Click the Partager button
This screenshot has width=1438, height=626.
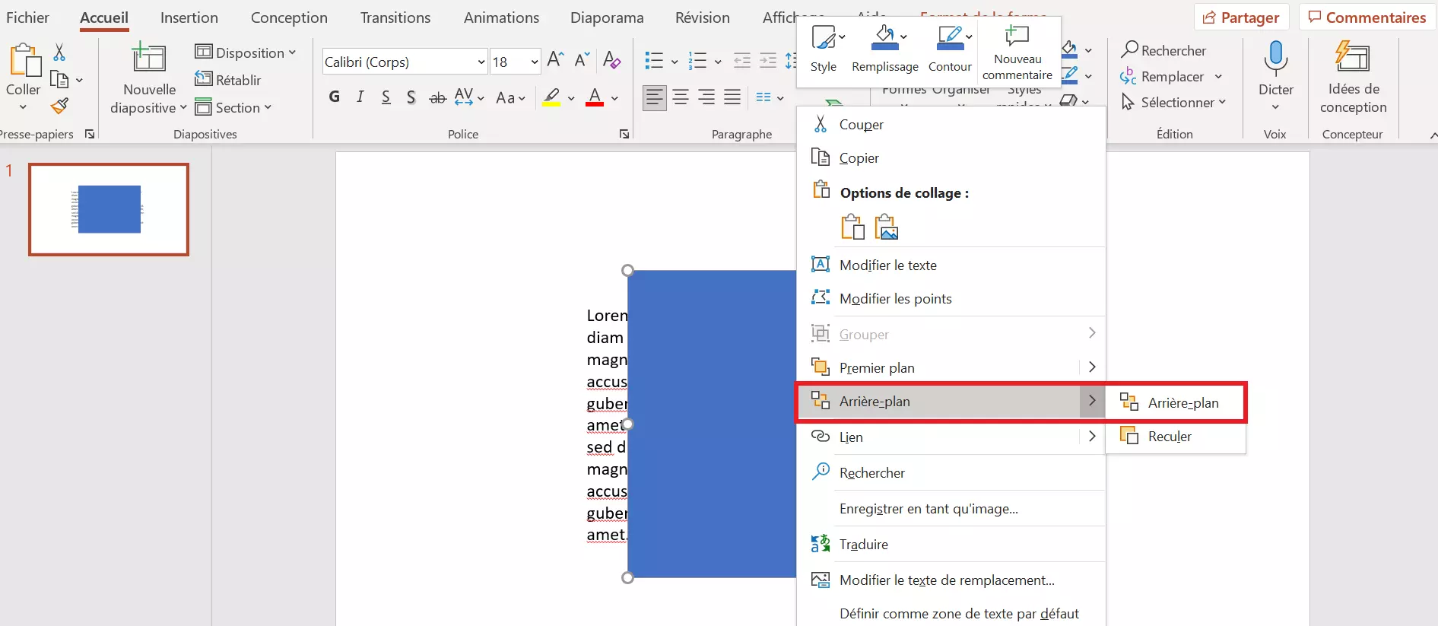click(1242, 17)
